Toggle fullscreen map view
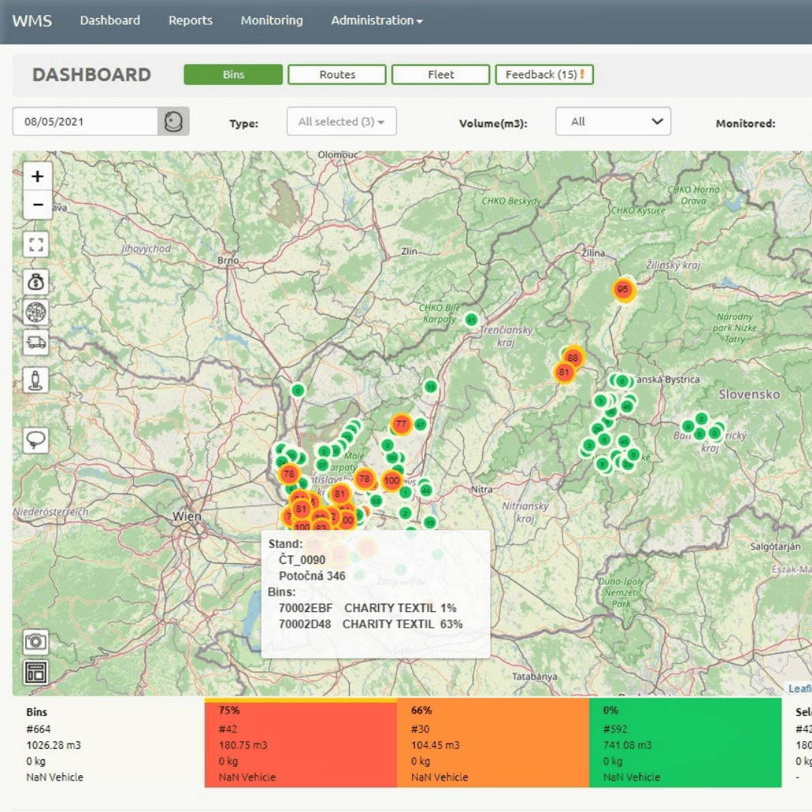 click(36, 244)
